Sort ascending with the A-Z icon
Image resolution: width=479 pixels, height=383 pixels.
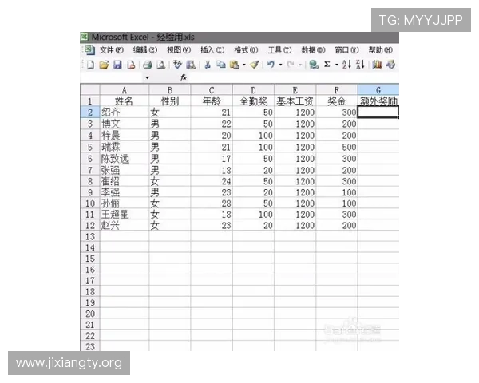coord(346,65)
